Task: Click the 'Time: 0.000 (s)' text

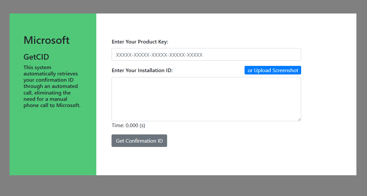Action: [128, 126]
